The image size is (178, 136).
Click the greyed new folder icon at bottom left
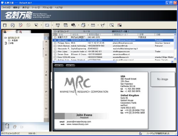click(22, 127)
